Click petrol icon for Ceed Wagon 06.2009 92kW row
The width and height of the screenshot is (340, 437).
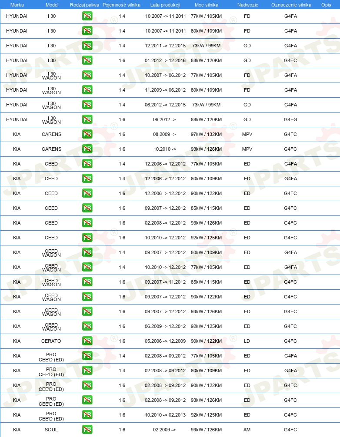click(x=87, y=326)
